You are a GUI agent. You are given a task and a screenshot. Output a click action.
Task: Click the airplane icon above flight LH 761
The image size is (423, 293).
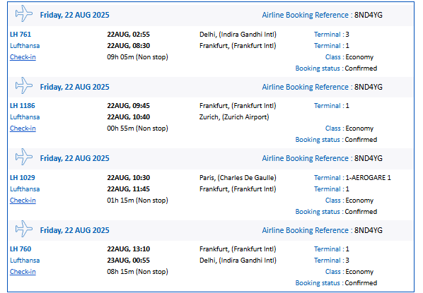tap(24, 13)
